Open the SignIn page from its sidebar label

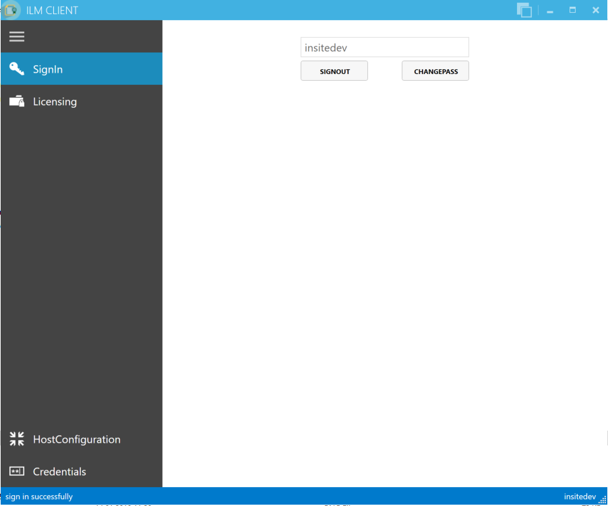point(48,69)
